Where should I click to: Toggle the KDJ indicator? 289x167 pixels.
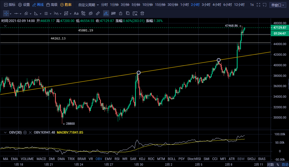pos(142,159)
